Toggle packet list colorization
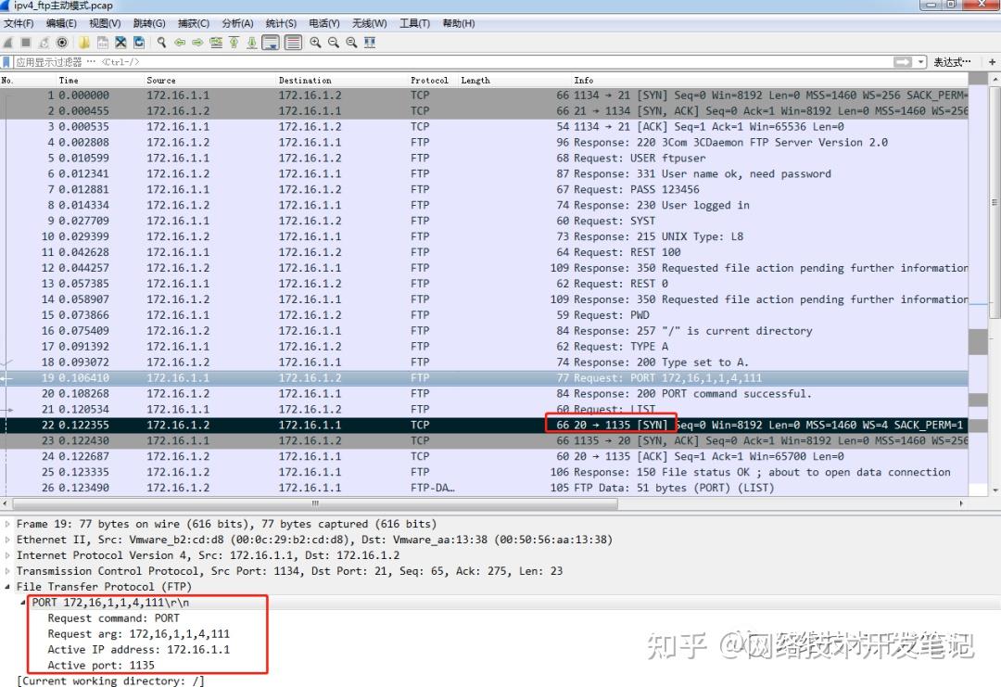This screenshot has width=1001, height=687. pyautogui.click(x=294, y=42)
